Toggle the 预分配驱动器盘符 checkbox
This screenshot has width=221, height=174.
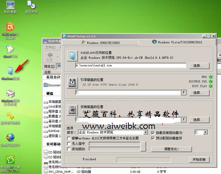(x=153, y=138)
